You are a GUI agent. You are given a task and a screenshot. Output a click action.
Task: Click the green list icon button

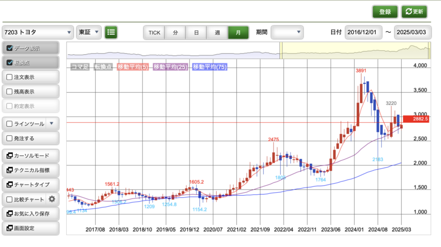111,32
